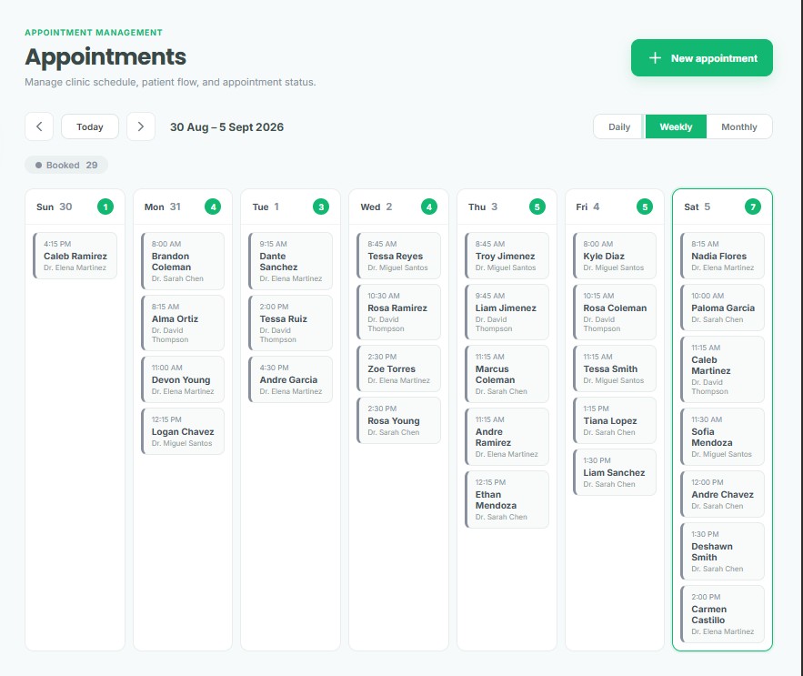This screenshot has height=676, width=803.
Task: Open Troy Jimenez 8:45 AM appointment
Action: (x=507, y=256)
